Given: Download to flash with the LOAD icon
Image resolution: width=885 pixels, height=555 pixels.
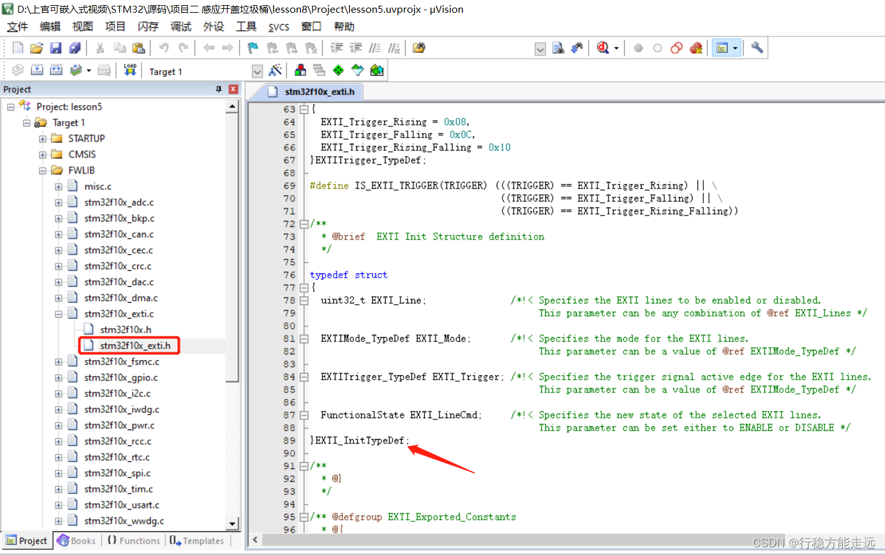Looking at the screenshot, I should tap(130, 70).
